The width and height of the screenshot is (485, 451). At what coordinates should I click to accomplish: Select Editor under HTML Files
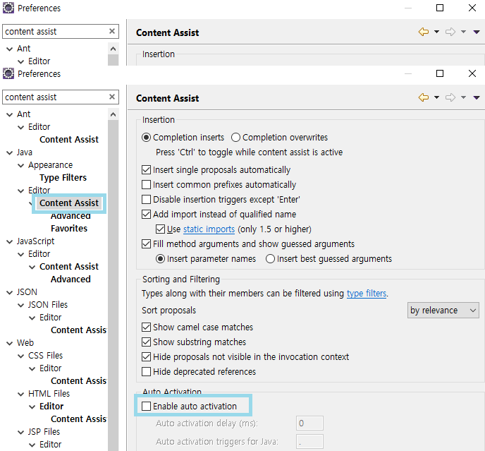click(51, 406)
